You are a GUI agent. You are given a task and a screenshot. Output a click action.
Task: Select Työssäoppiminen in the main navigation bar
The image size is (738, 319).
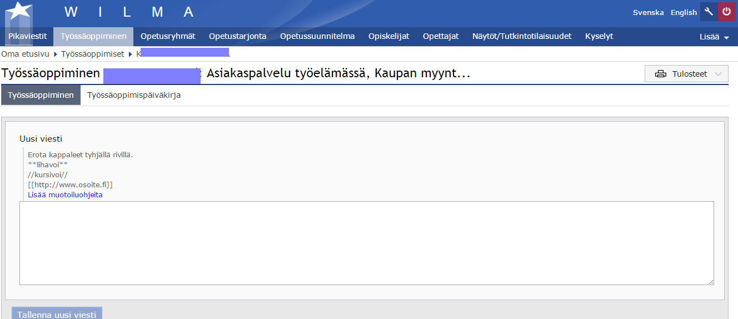[93, 36]
